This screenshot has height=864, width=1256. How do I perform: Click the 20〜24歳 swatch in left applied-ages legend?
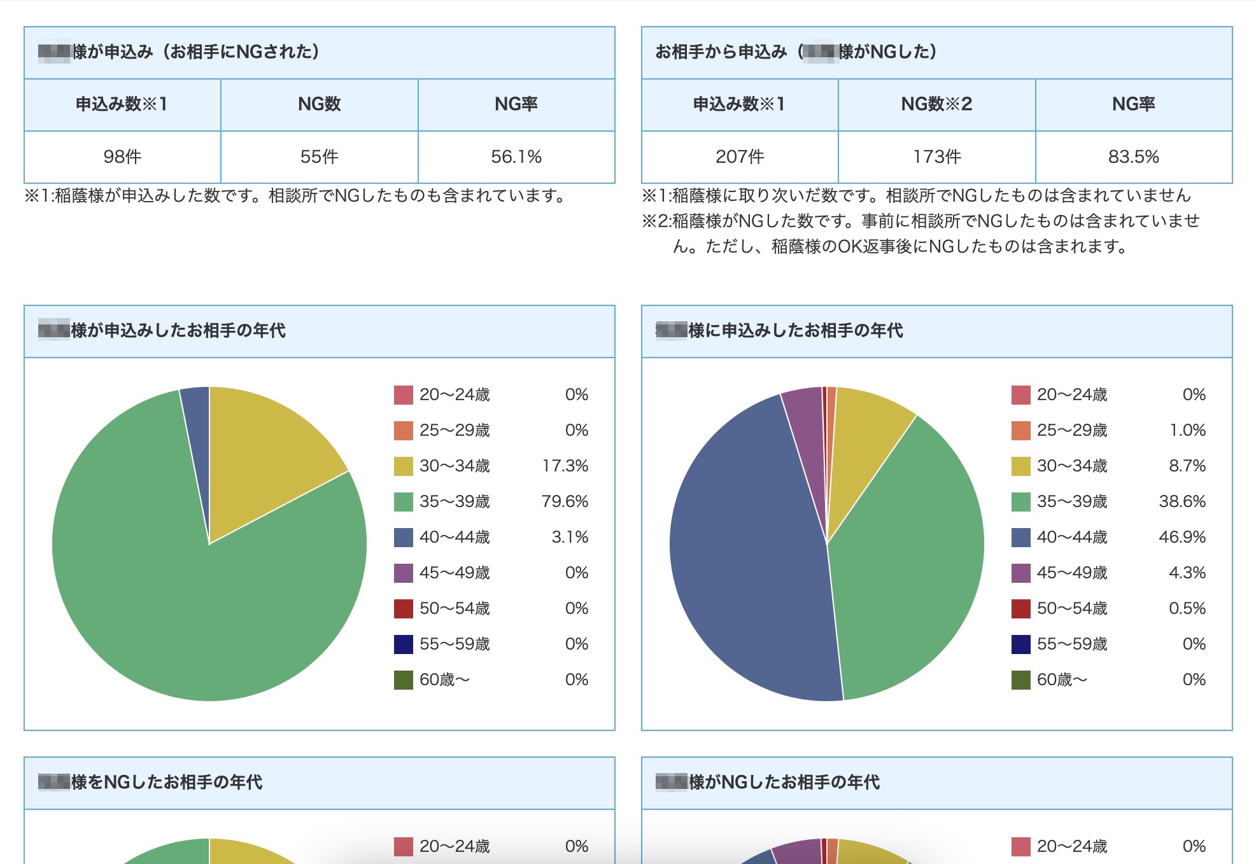pyautogui.click(x=404, y=394)
